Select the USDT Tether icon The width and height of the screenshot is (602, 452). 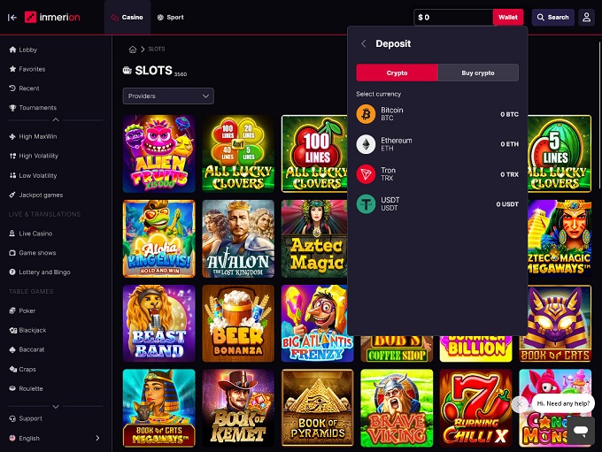(366, 203)
